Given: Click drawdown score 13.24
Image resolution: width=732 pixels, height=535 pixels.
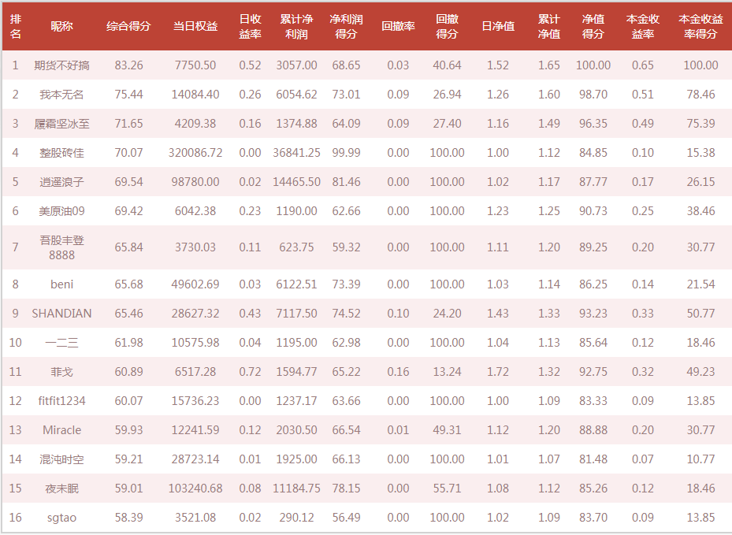Looking at the screenshot, I should (447, 372).
